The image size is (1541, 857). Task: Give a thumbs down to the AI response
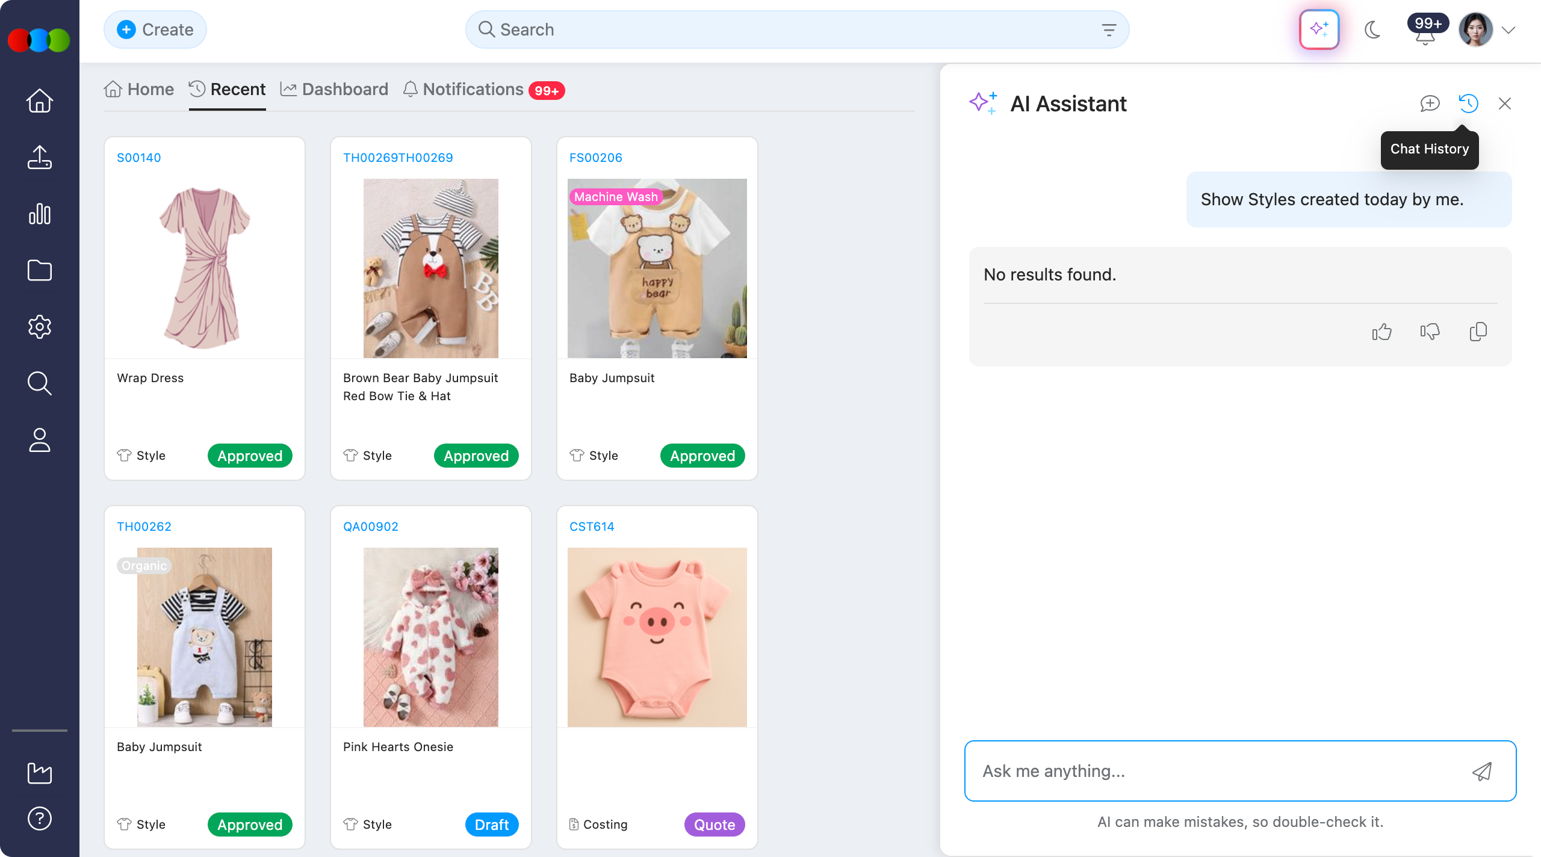[1430, 332]
